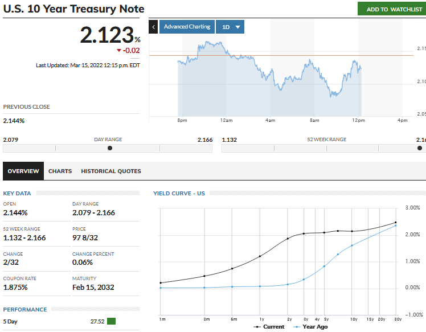The width and height of the screenshot is (426, 332).
Task: Click the Open value 2.144%
Action: coord(15,213)
